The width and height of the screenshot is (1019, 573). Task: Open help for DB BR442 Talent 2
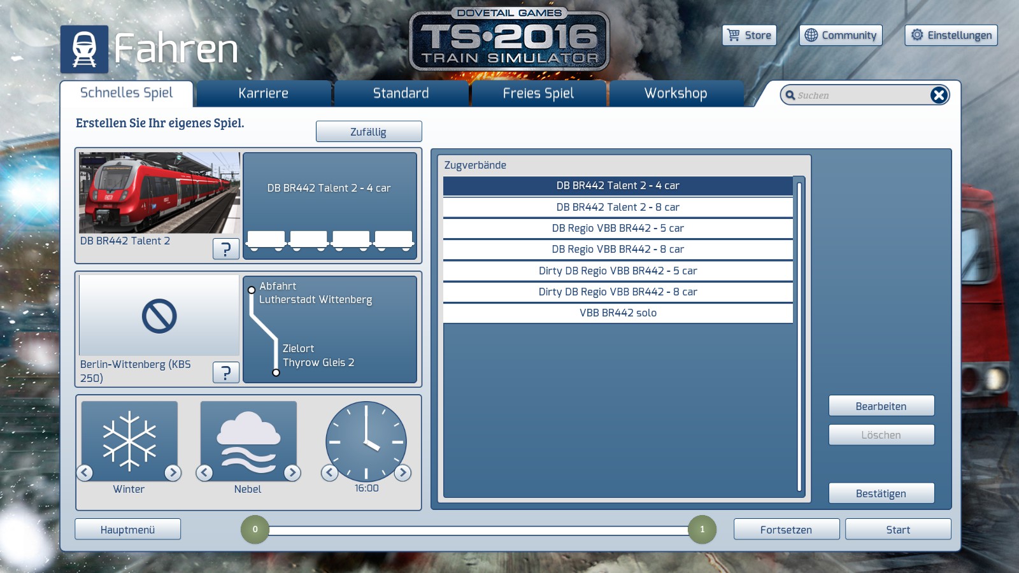coord(226,249)
